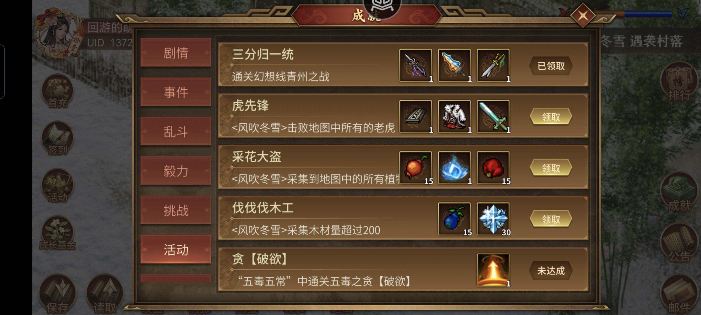The height and width of the screenshot is (315, 701).
Task: Inspect the blue-orange blade reward in 三分归一统
Action: pyautogui.click(x=454, y=65)
